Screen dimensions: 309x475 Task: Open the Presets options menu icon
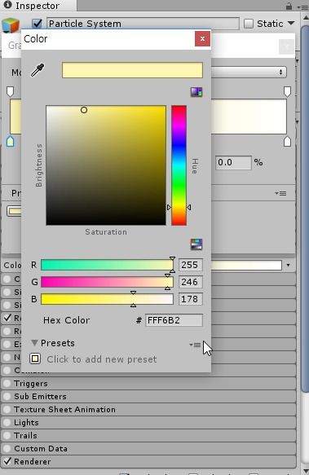tap(195, 345)
